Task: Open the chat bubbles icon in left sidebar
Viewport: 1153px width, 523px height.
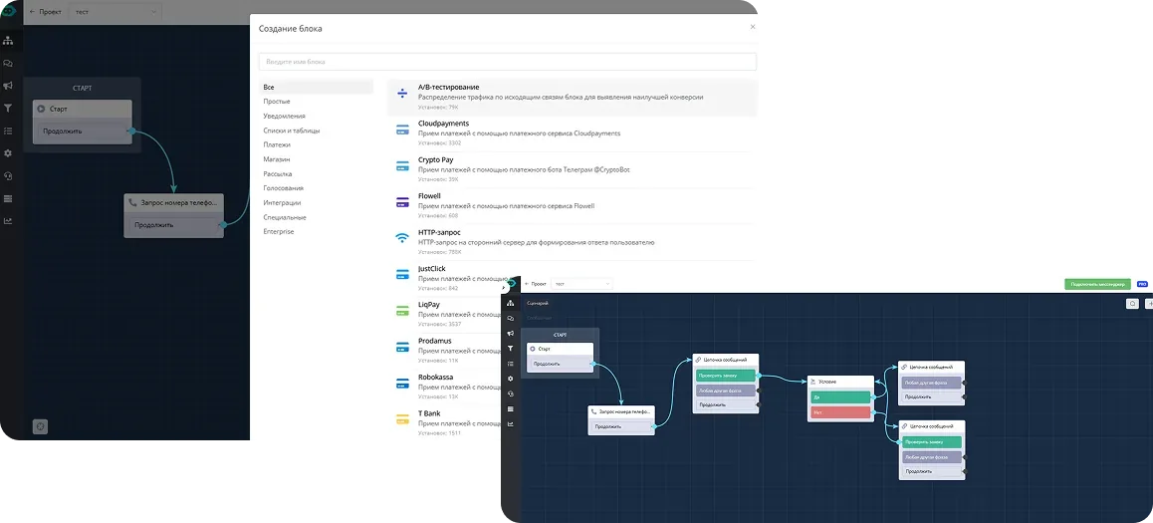Action: (x=8, y=64)
